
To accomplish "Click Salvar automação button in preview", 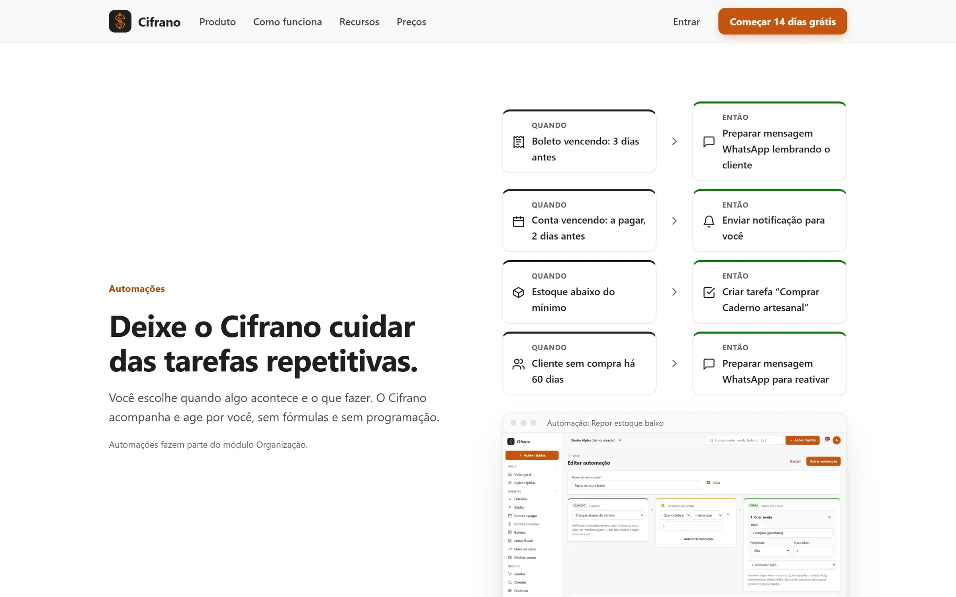I will [823, 461].
